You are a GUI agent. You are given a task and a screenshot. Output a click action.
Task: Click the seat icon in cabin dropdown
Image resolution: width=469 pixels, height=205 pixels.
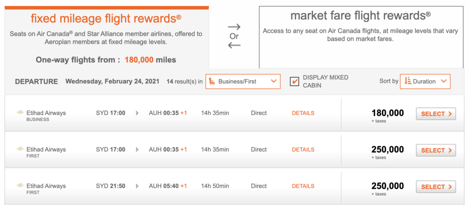pos(212,81)
